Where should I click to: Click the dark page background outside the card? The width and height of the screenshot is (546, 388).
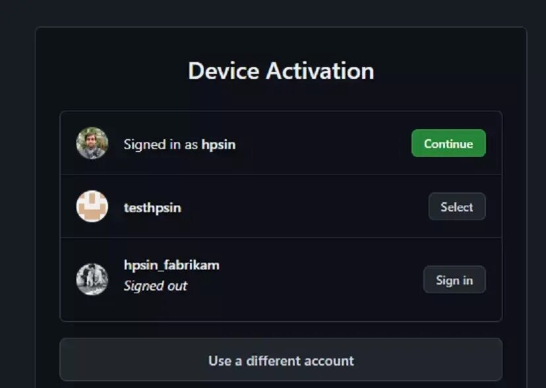coord(17,192)
